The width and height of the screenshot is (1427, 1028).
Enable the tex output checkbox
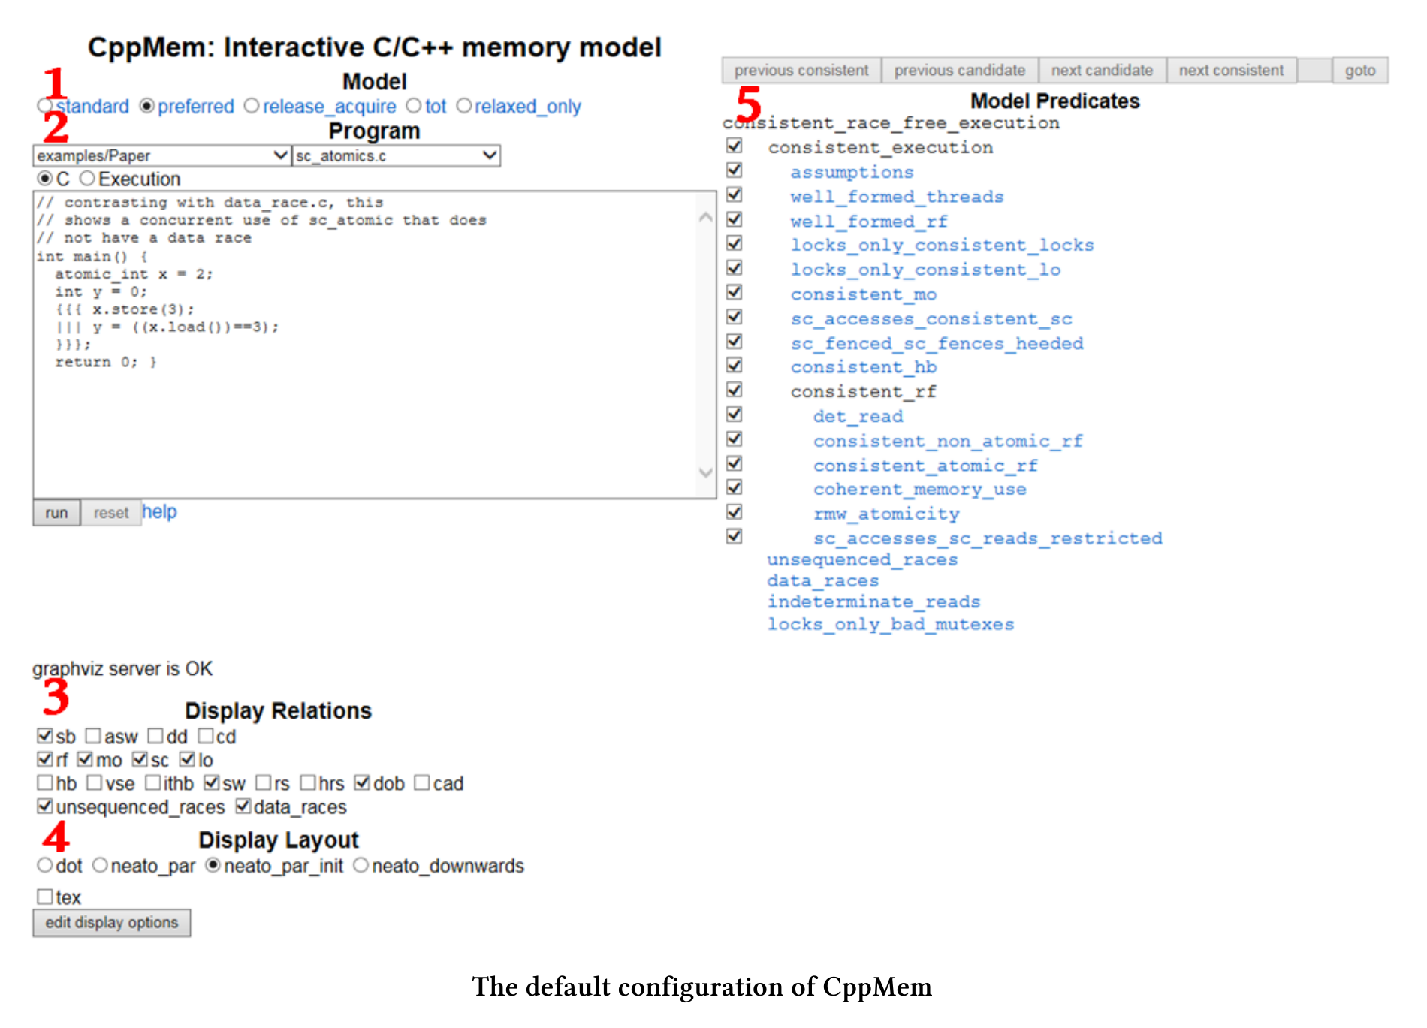click(x=45, y=897)
